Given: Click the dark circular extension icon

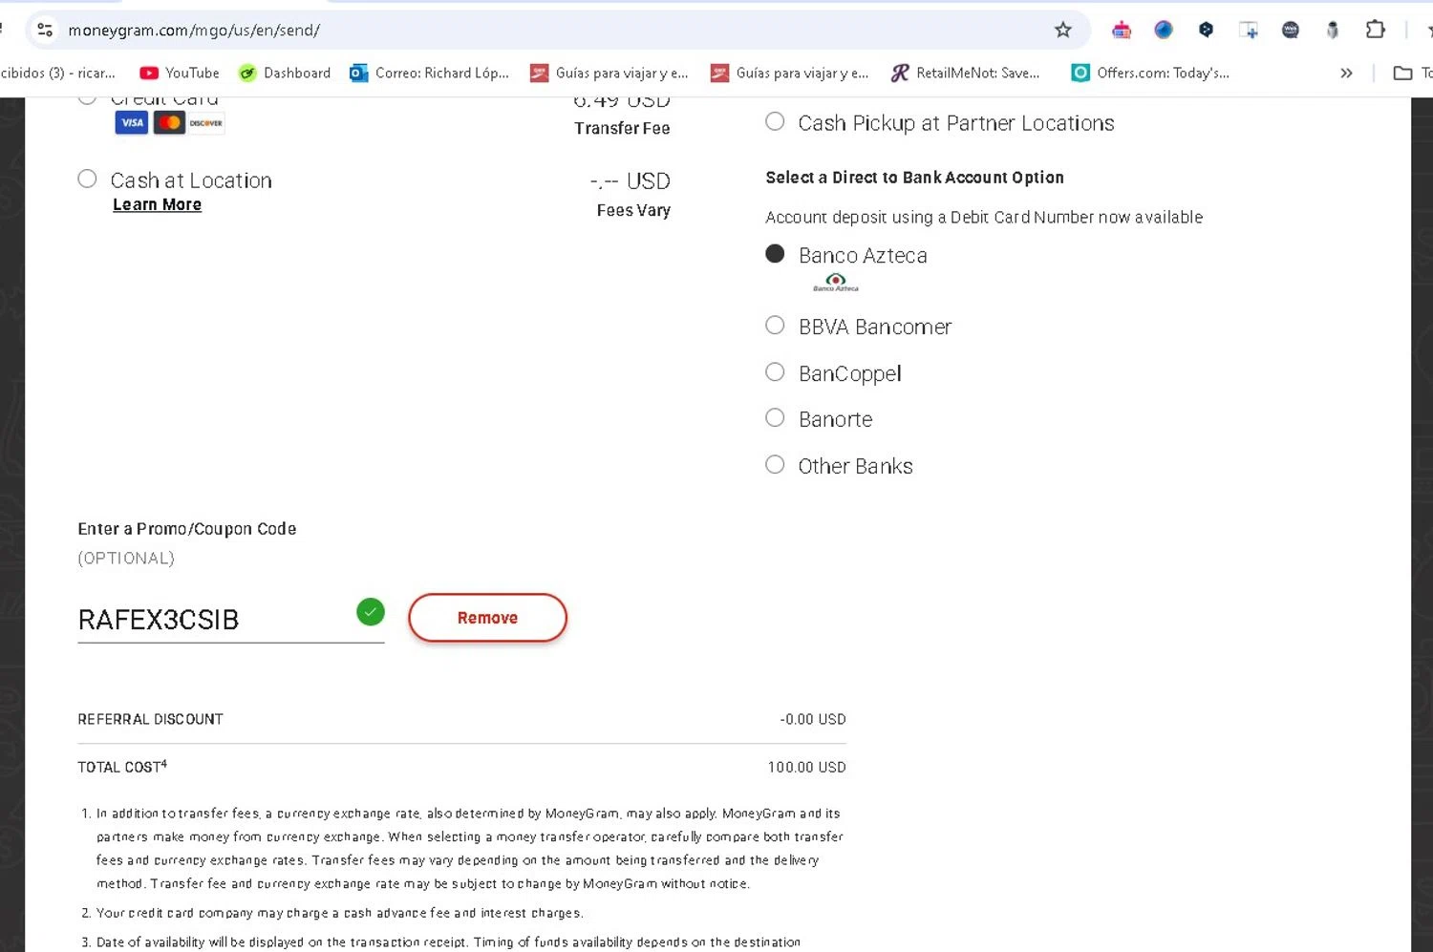Looking at the screenshot, I should (1290, 30).
